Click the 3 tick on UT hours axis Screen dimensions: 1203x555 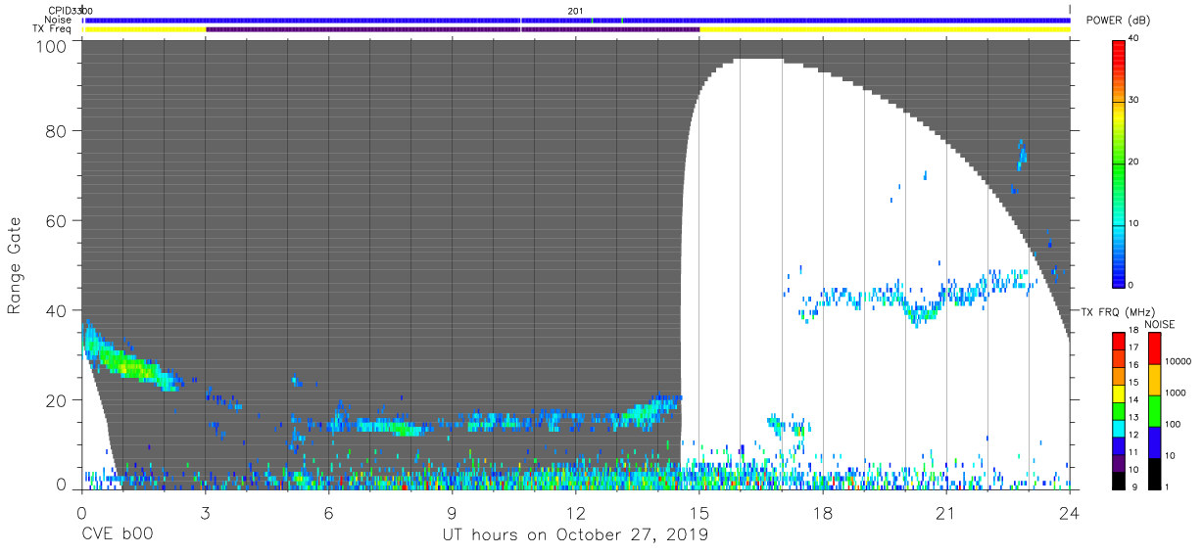coord(205,512)
